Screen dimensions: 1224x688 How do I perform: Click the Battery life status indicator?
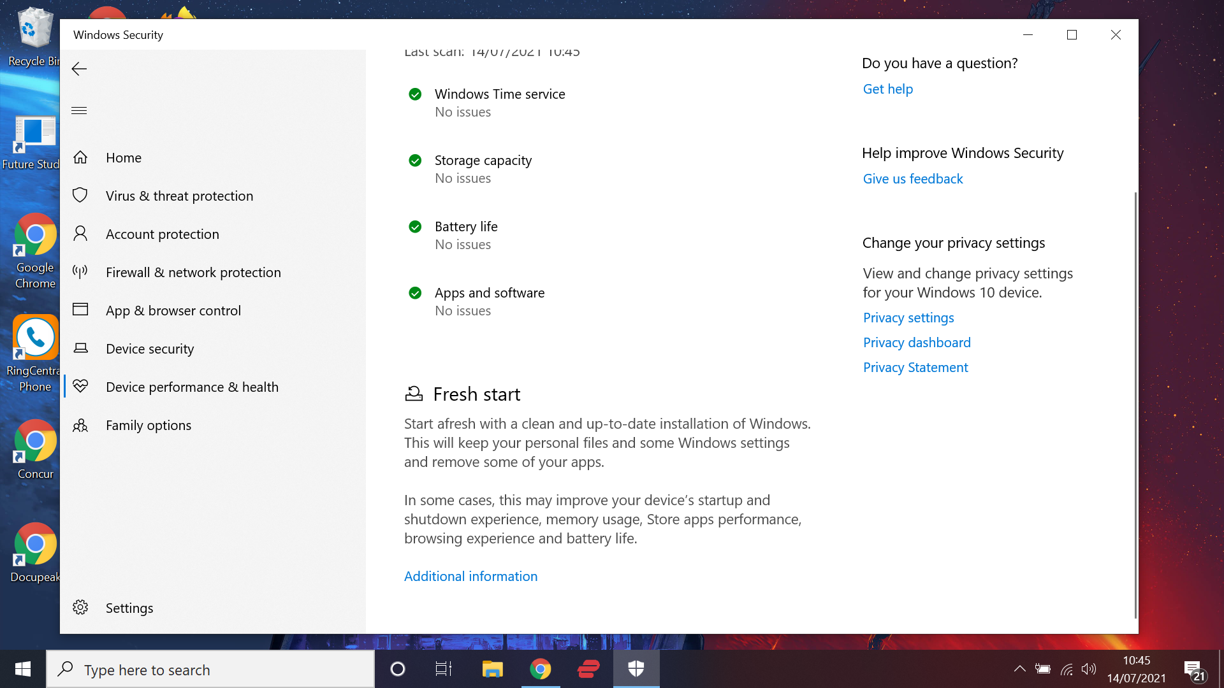tap(414, 227)
